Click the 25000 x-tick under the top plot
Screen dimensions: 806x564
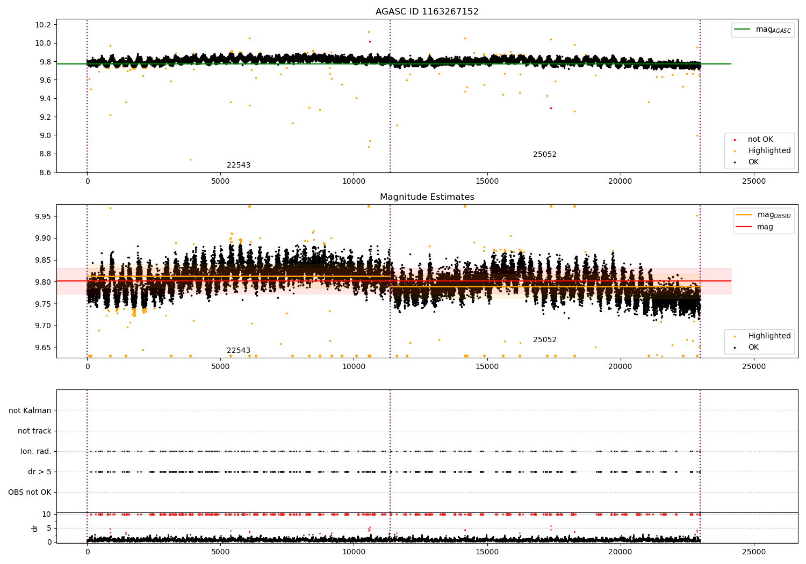point(754,182)
